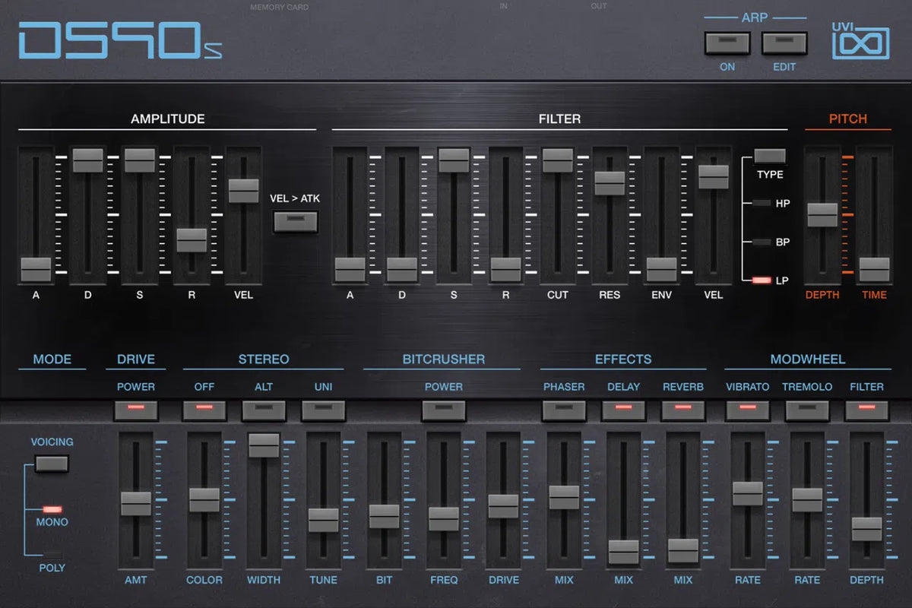The image size is (912, 608).
Task: Select POLY voicing mode indicator
Action: [x=52, y=555]
